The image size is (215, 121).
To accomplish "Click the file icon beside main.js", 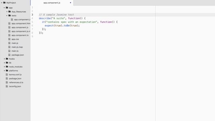I will [x=9, y=43].
